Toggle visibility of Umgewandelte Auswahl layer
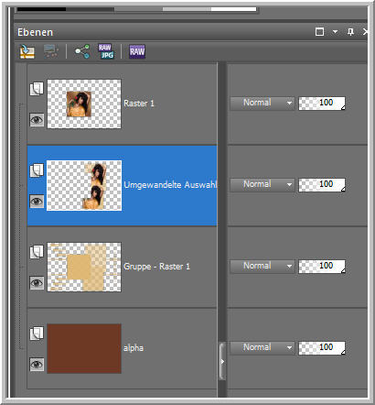The height and width of the screenshot is (405, 375). [37, 202]
